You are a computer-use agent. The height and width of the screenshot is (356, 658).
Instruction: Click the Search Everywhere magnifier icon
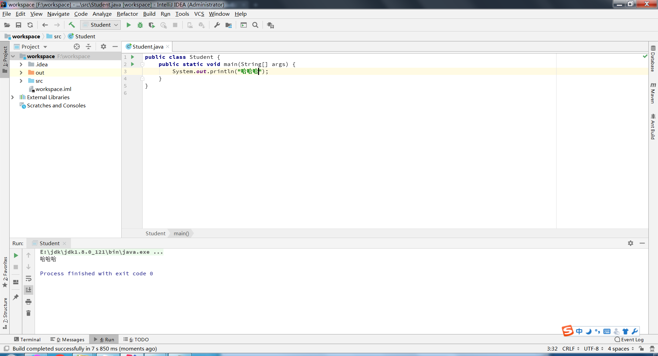click(x=255, y=25)
